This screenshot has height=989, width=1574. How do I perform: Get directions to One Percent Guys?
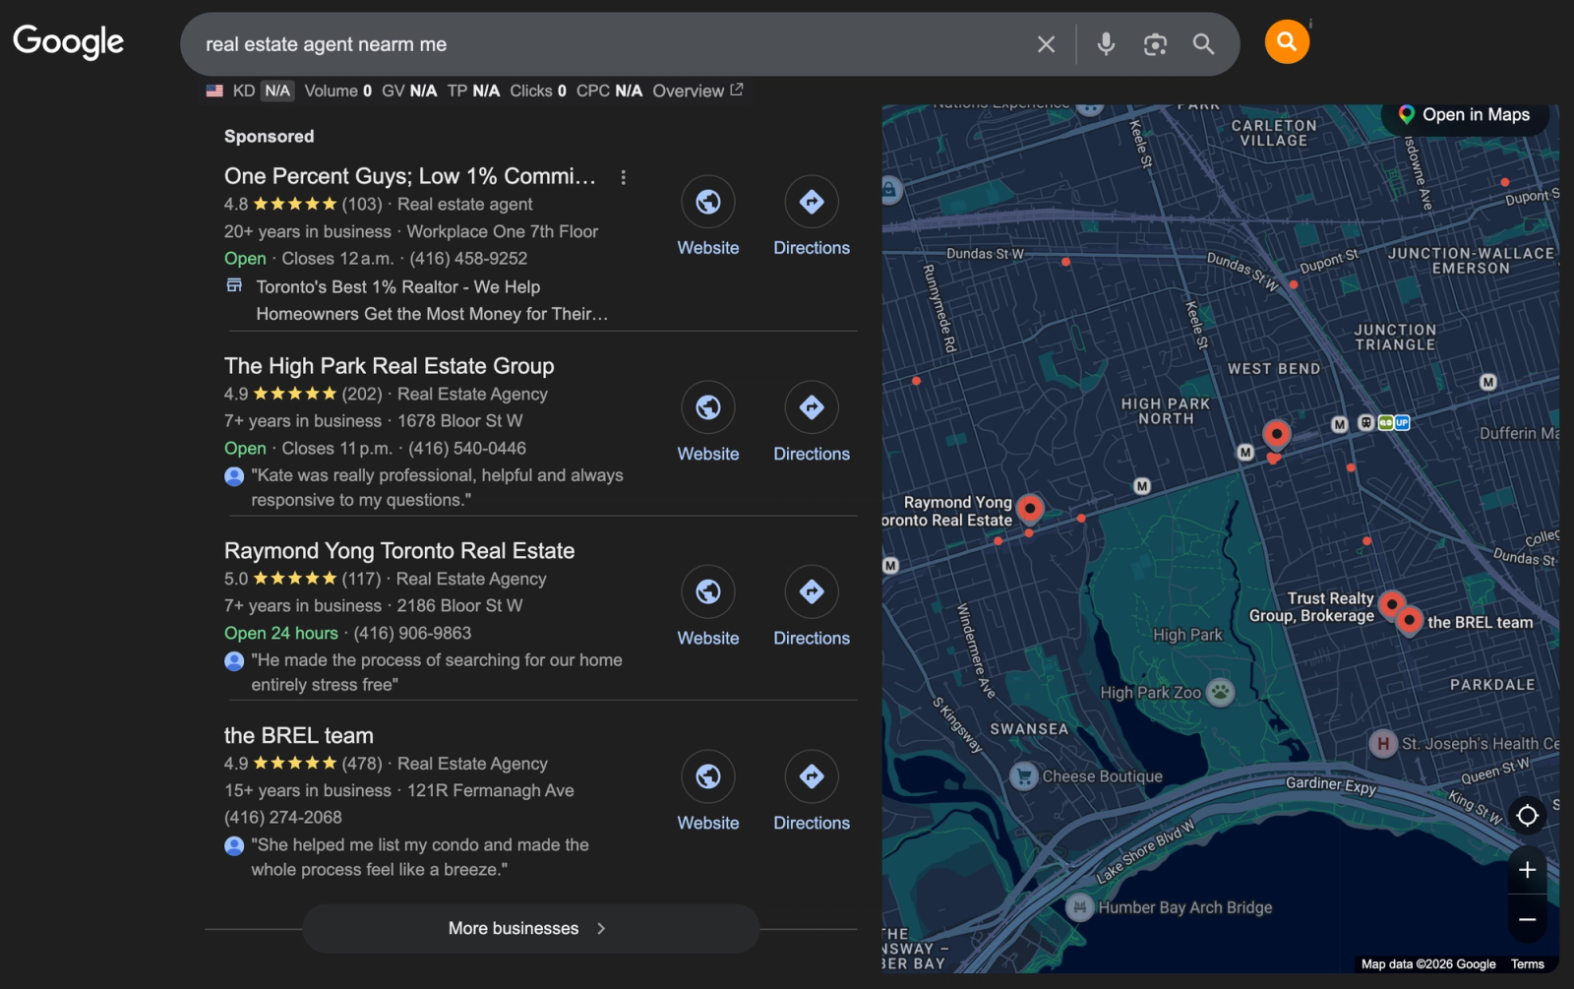coord(812,202)
